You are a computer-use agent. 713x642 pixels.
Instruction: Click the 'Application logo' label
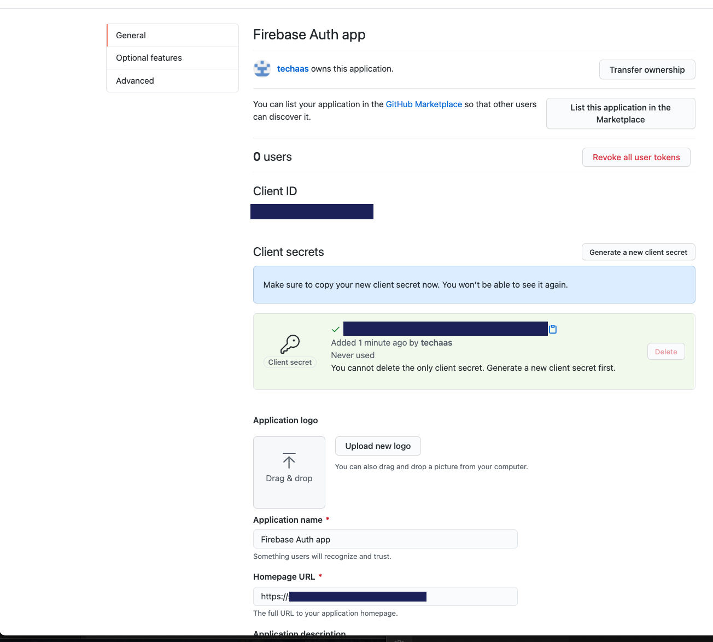click(285, 421)
